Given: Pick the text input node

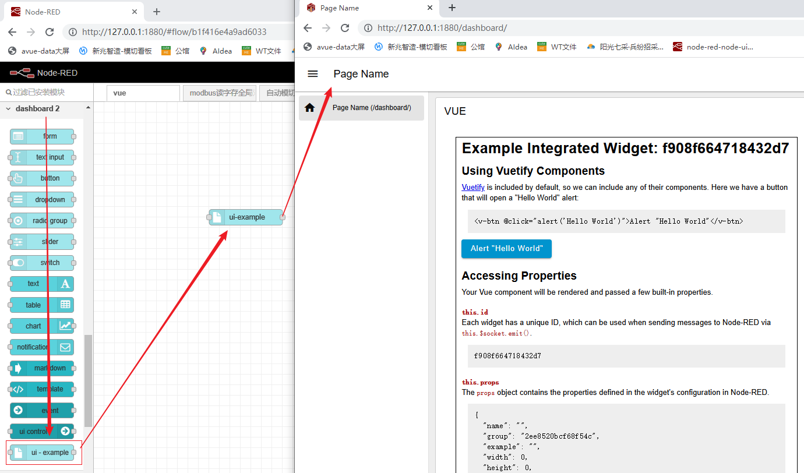Looking at the screenshot, I should click(x=42, y=157).
